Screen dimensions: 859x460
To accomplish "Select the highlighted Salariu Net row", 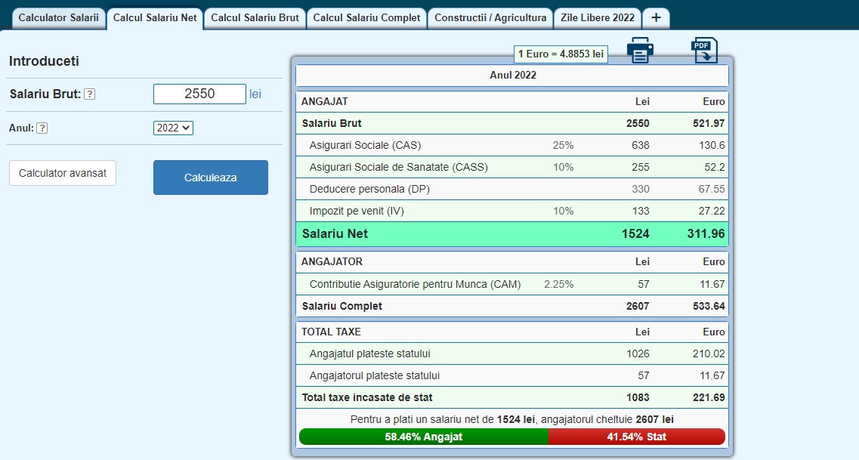I will [512, 233].
